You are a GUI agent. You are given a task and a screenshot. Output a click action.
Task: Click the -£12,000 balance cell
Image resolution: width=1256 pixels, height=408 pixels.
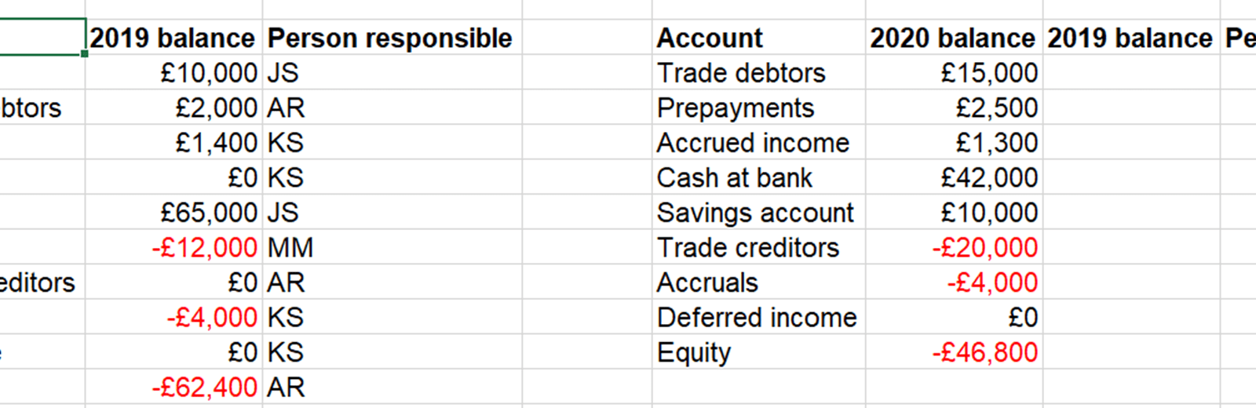click(x=204, y=248)
